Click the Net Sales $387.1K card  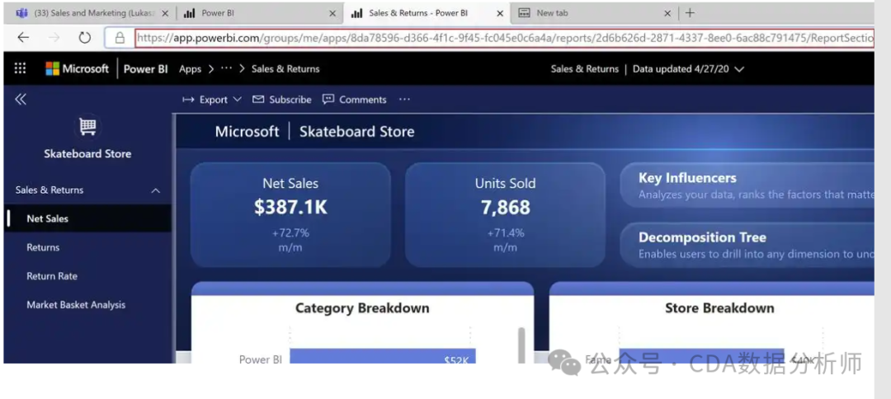290,215
